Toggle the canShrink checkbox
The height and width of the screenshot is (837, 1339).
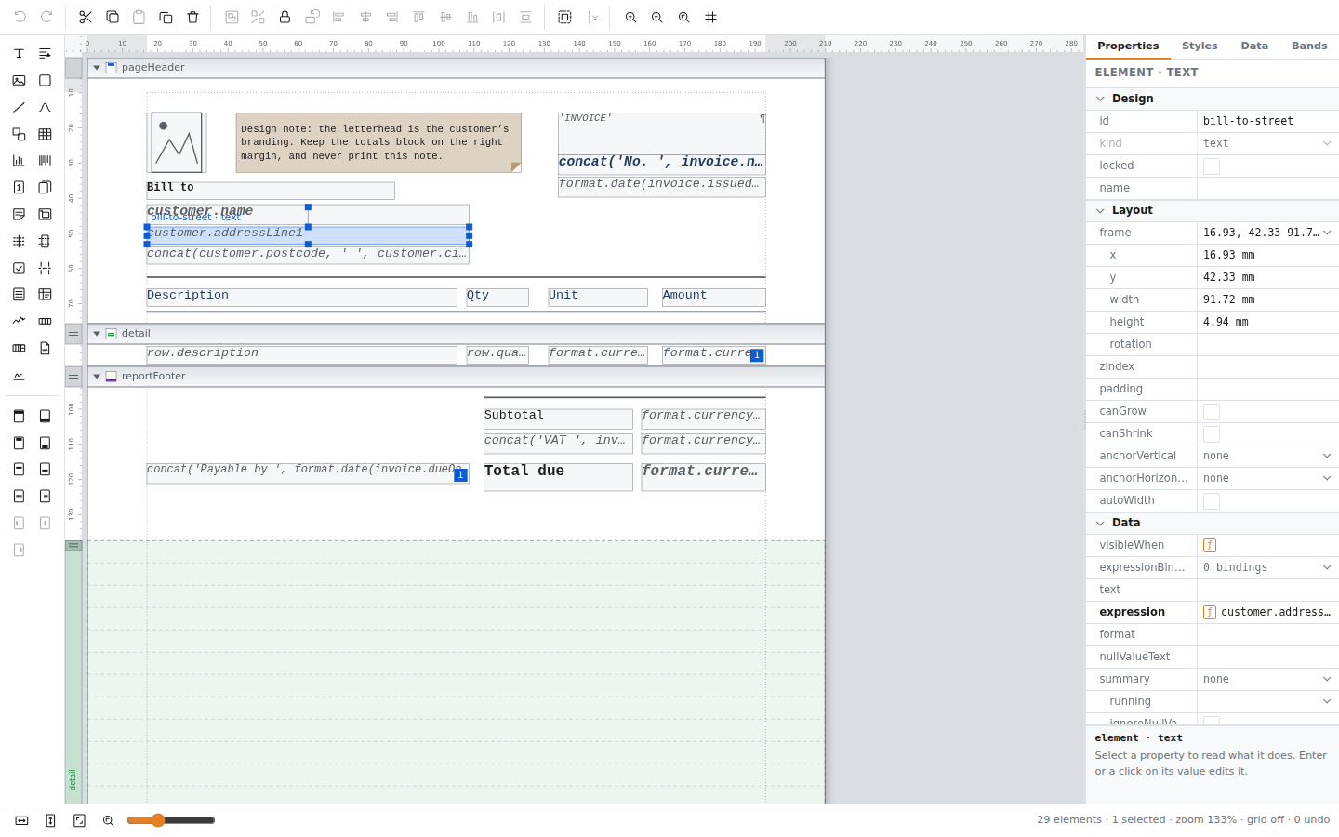(1211, 434)
